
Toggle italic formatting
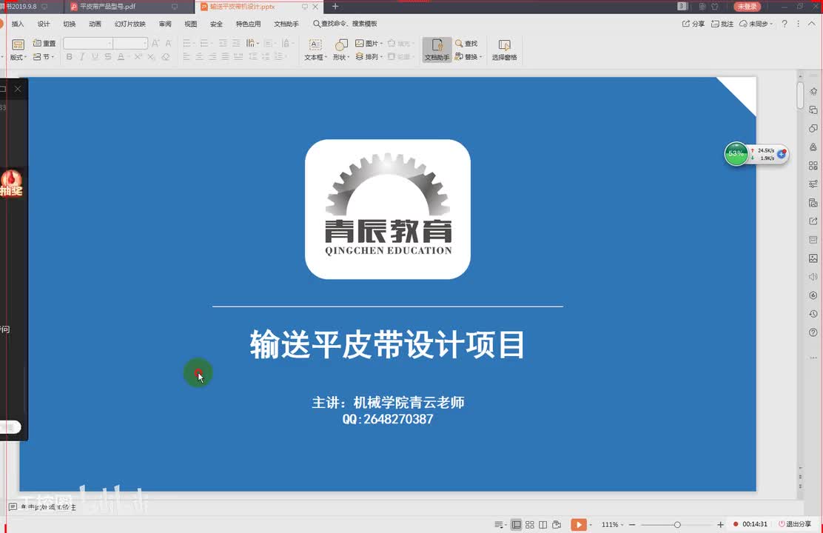tap(82, 57)
